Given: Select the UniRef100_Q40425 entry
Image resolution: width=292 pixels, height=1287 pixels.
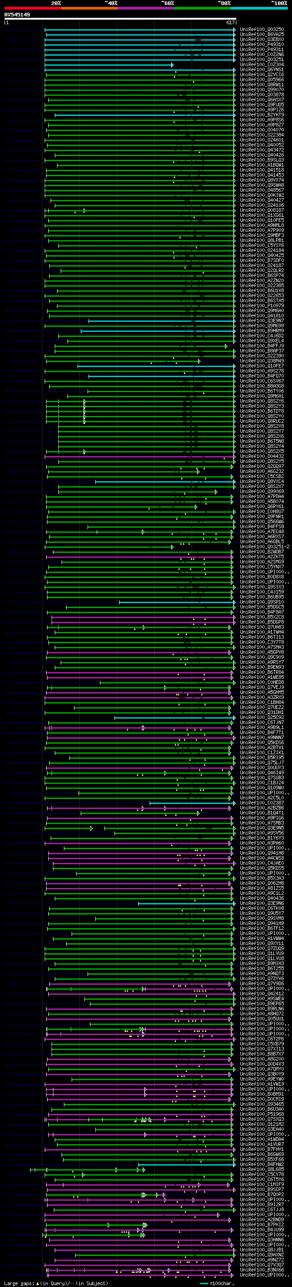Looking at the screenshot, I should point(262,255).
